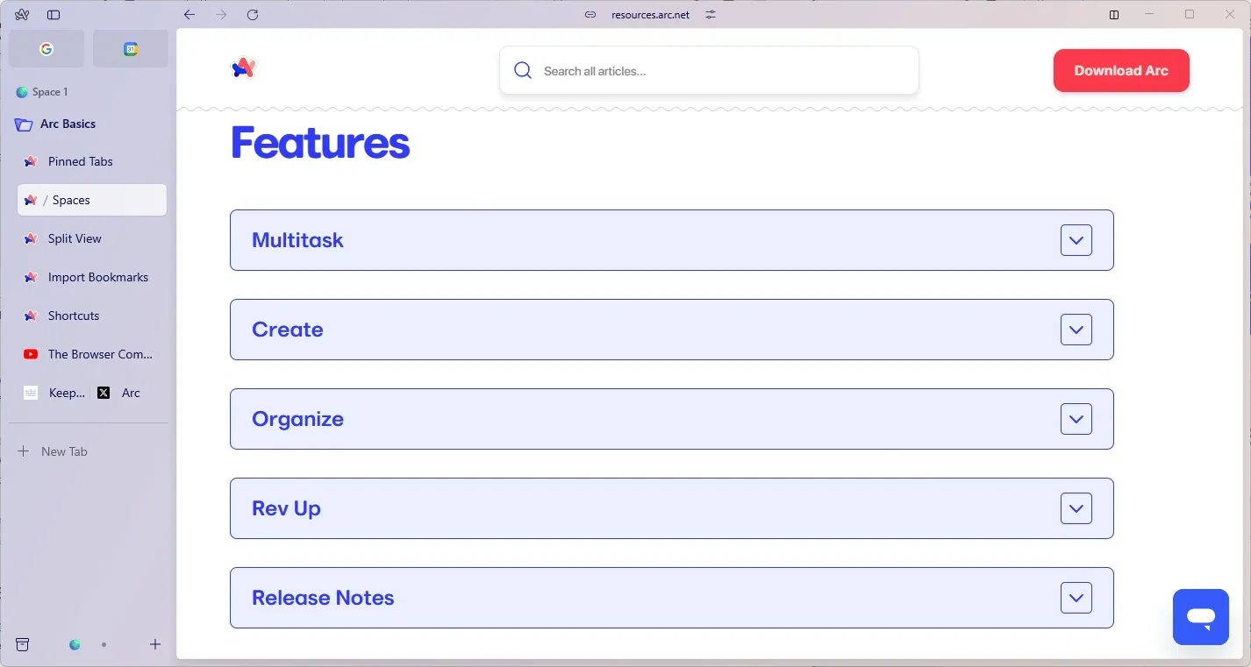This screenshot has height=667, width=1251.
Task: Switch to the Split View tab
Action: [75, 238]
